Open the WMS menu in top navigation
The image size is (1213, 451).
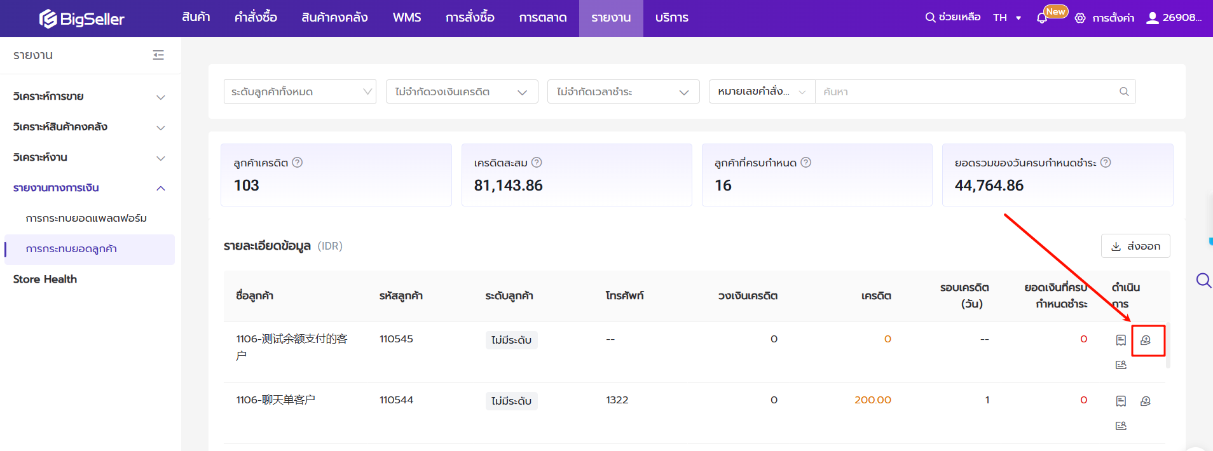pyautogui.click(x=406, y=18)
